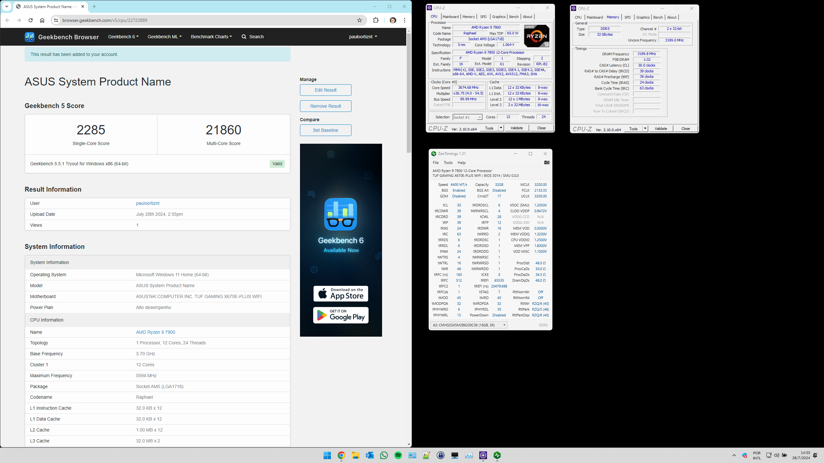Take a ZenTimings screenshot with camera icon

tap(547, 162)
